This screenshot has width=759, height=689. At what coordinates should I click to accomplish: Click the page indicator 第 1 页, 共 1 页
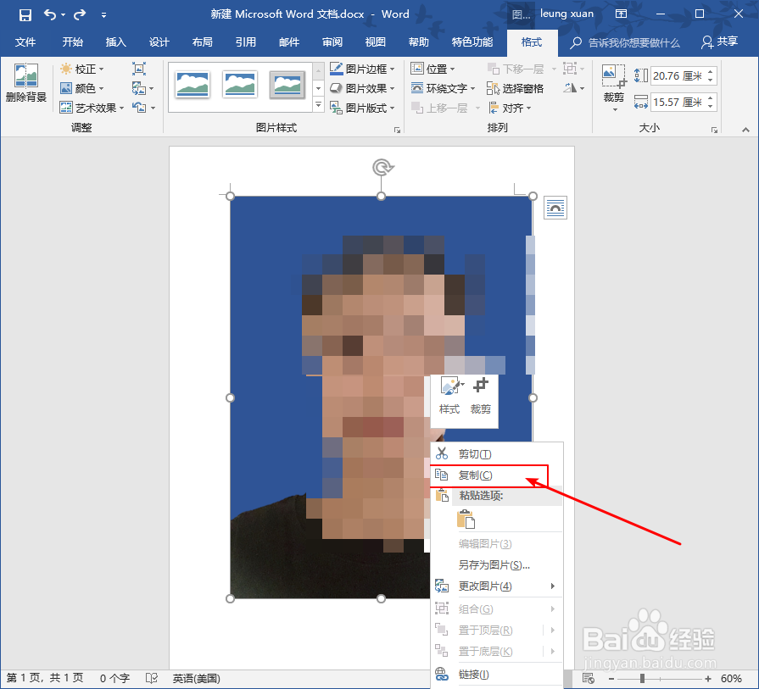click(45, 678)
